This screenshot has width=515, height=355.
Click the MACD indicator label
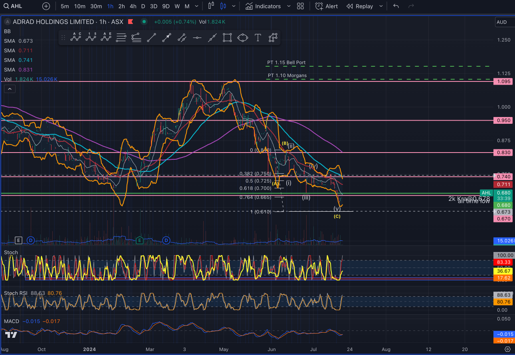pyautogui.click(x=12, y=321)
